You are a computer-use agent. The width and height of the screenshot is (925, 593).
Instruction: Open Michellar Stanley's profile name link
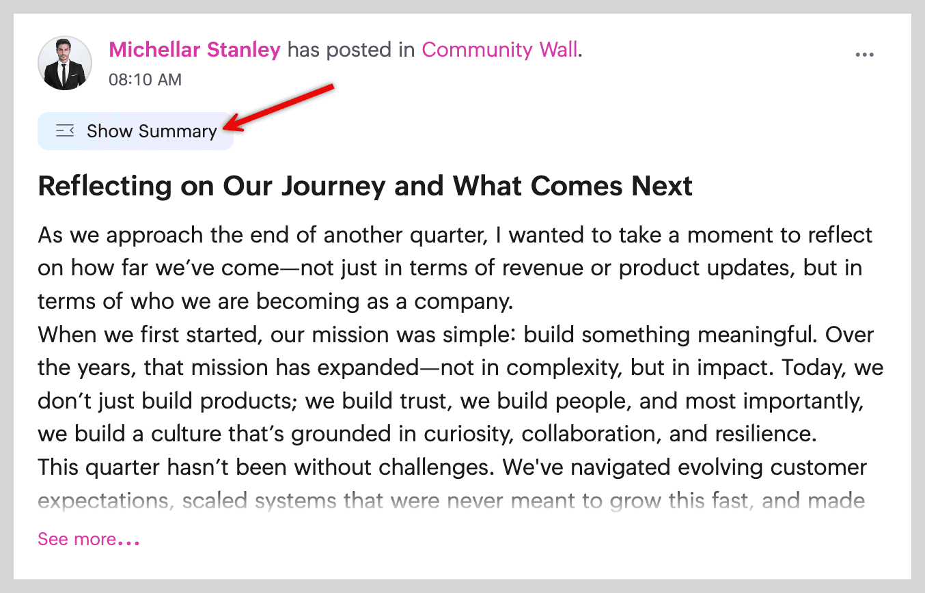click(x=195, y=50)
